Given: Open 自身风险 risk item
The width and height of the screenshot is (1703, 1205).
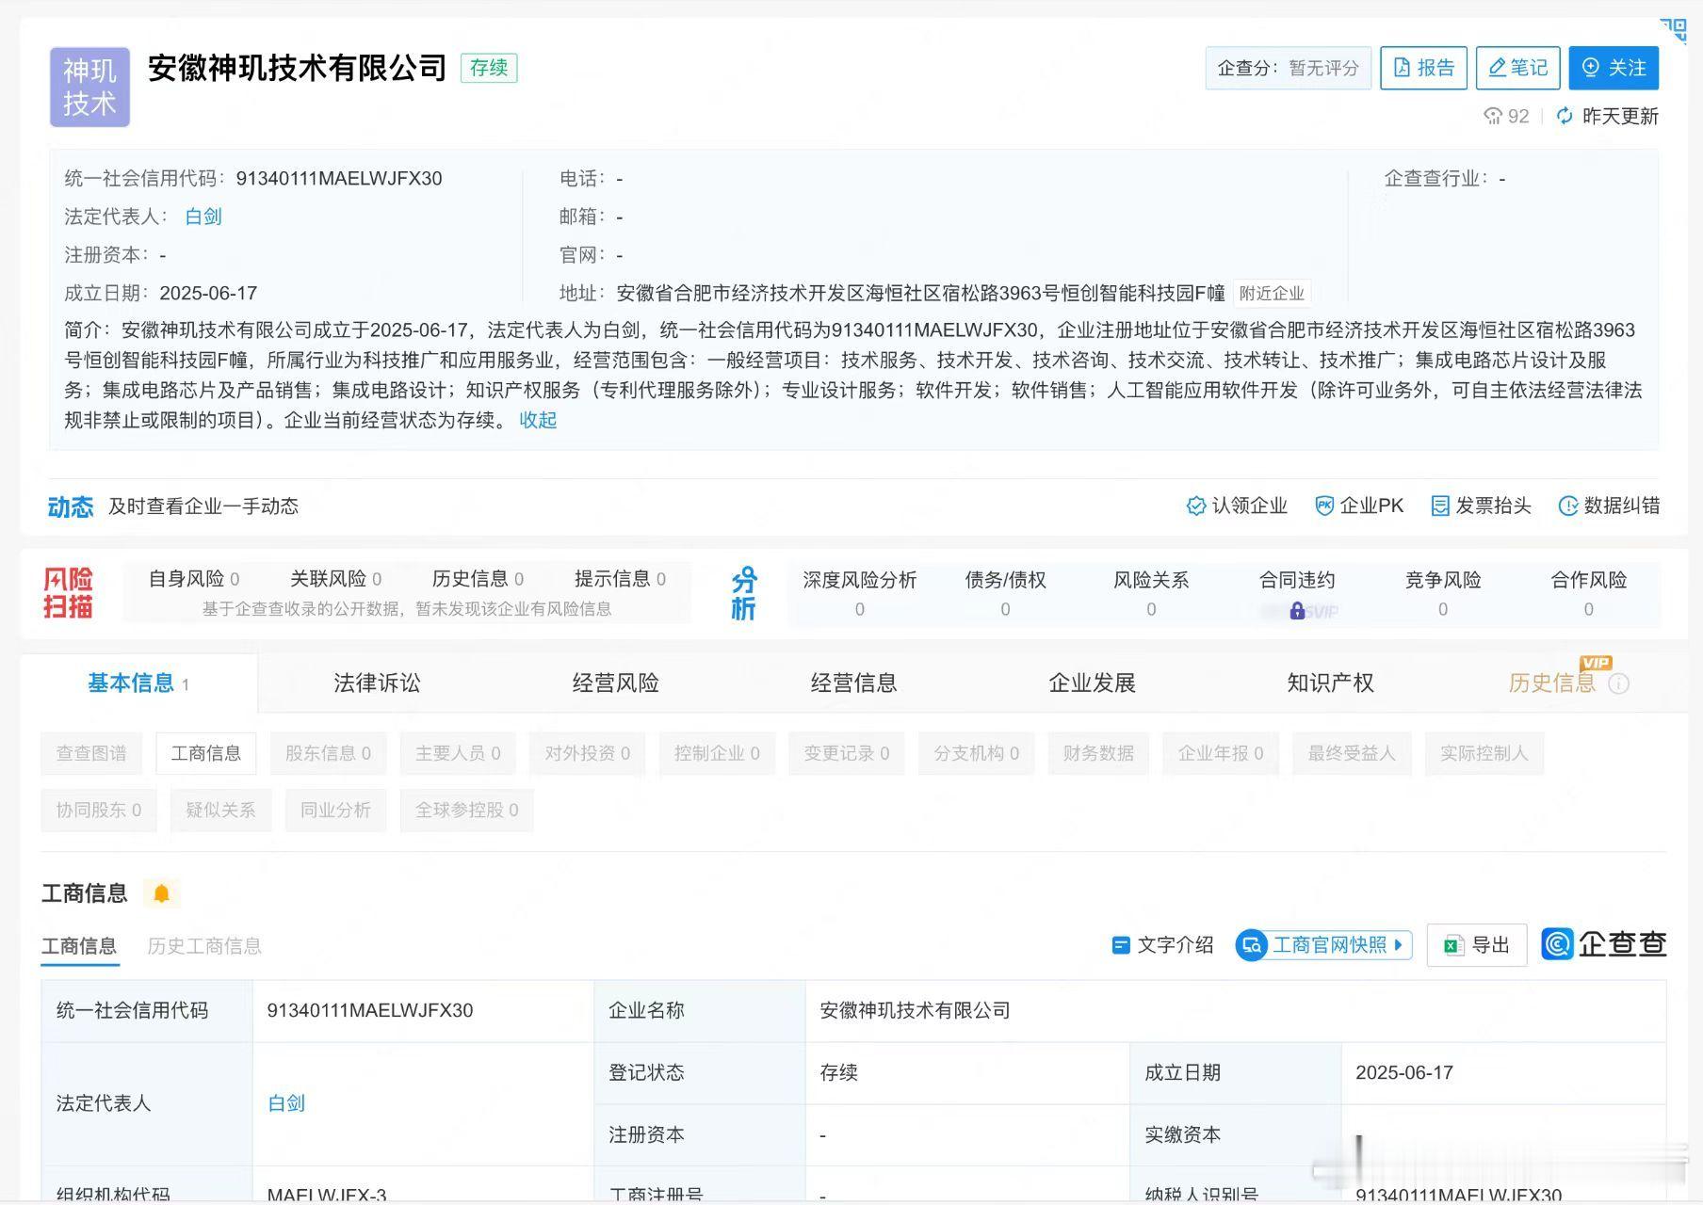Looking at the screenshot, I should pos(194,578).
